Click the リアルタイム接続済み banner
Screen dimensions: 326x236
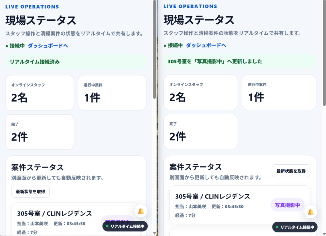coord(76,62)
